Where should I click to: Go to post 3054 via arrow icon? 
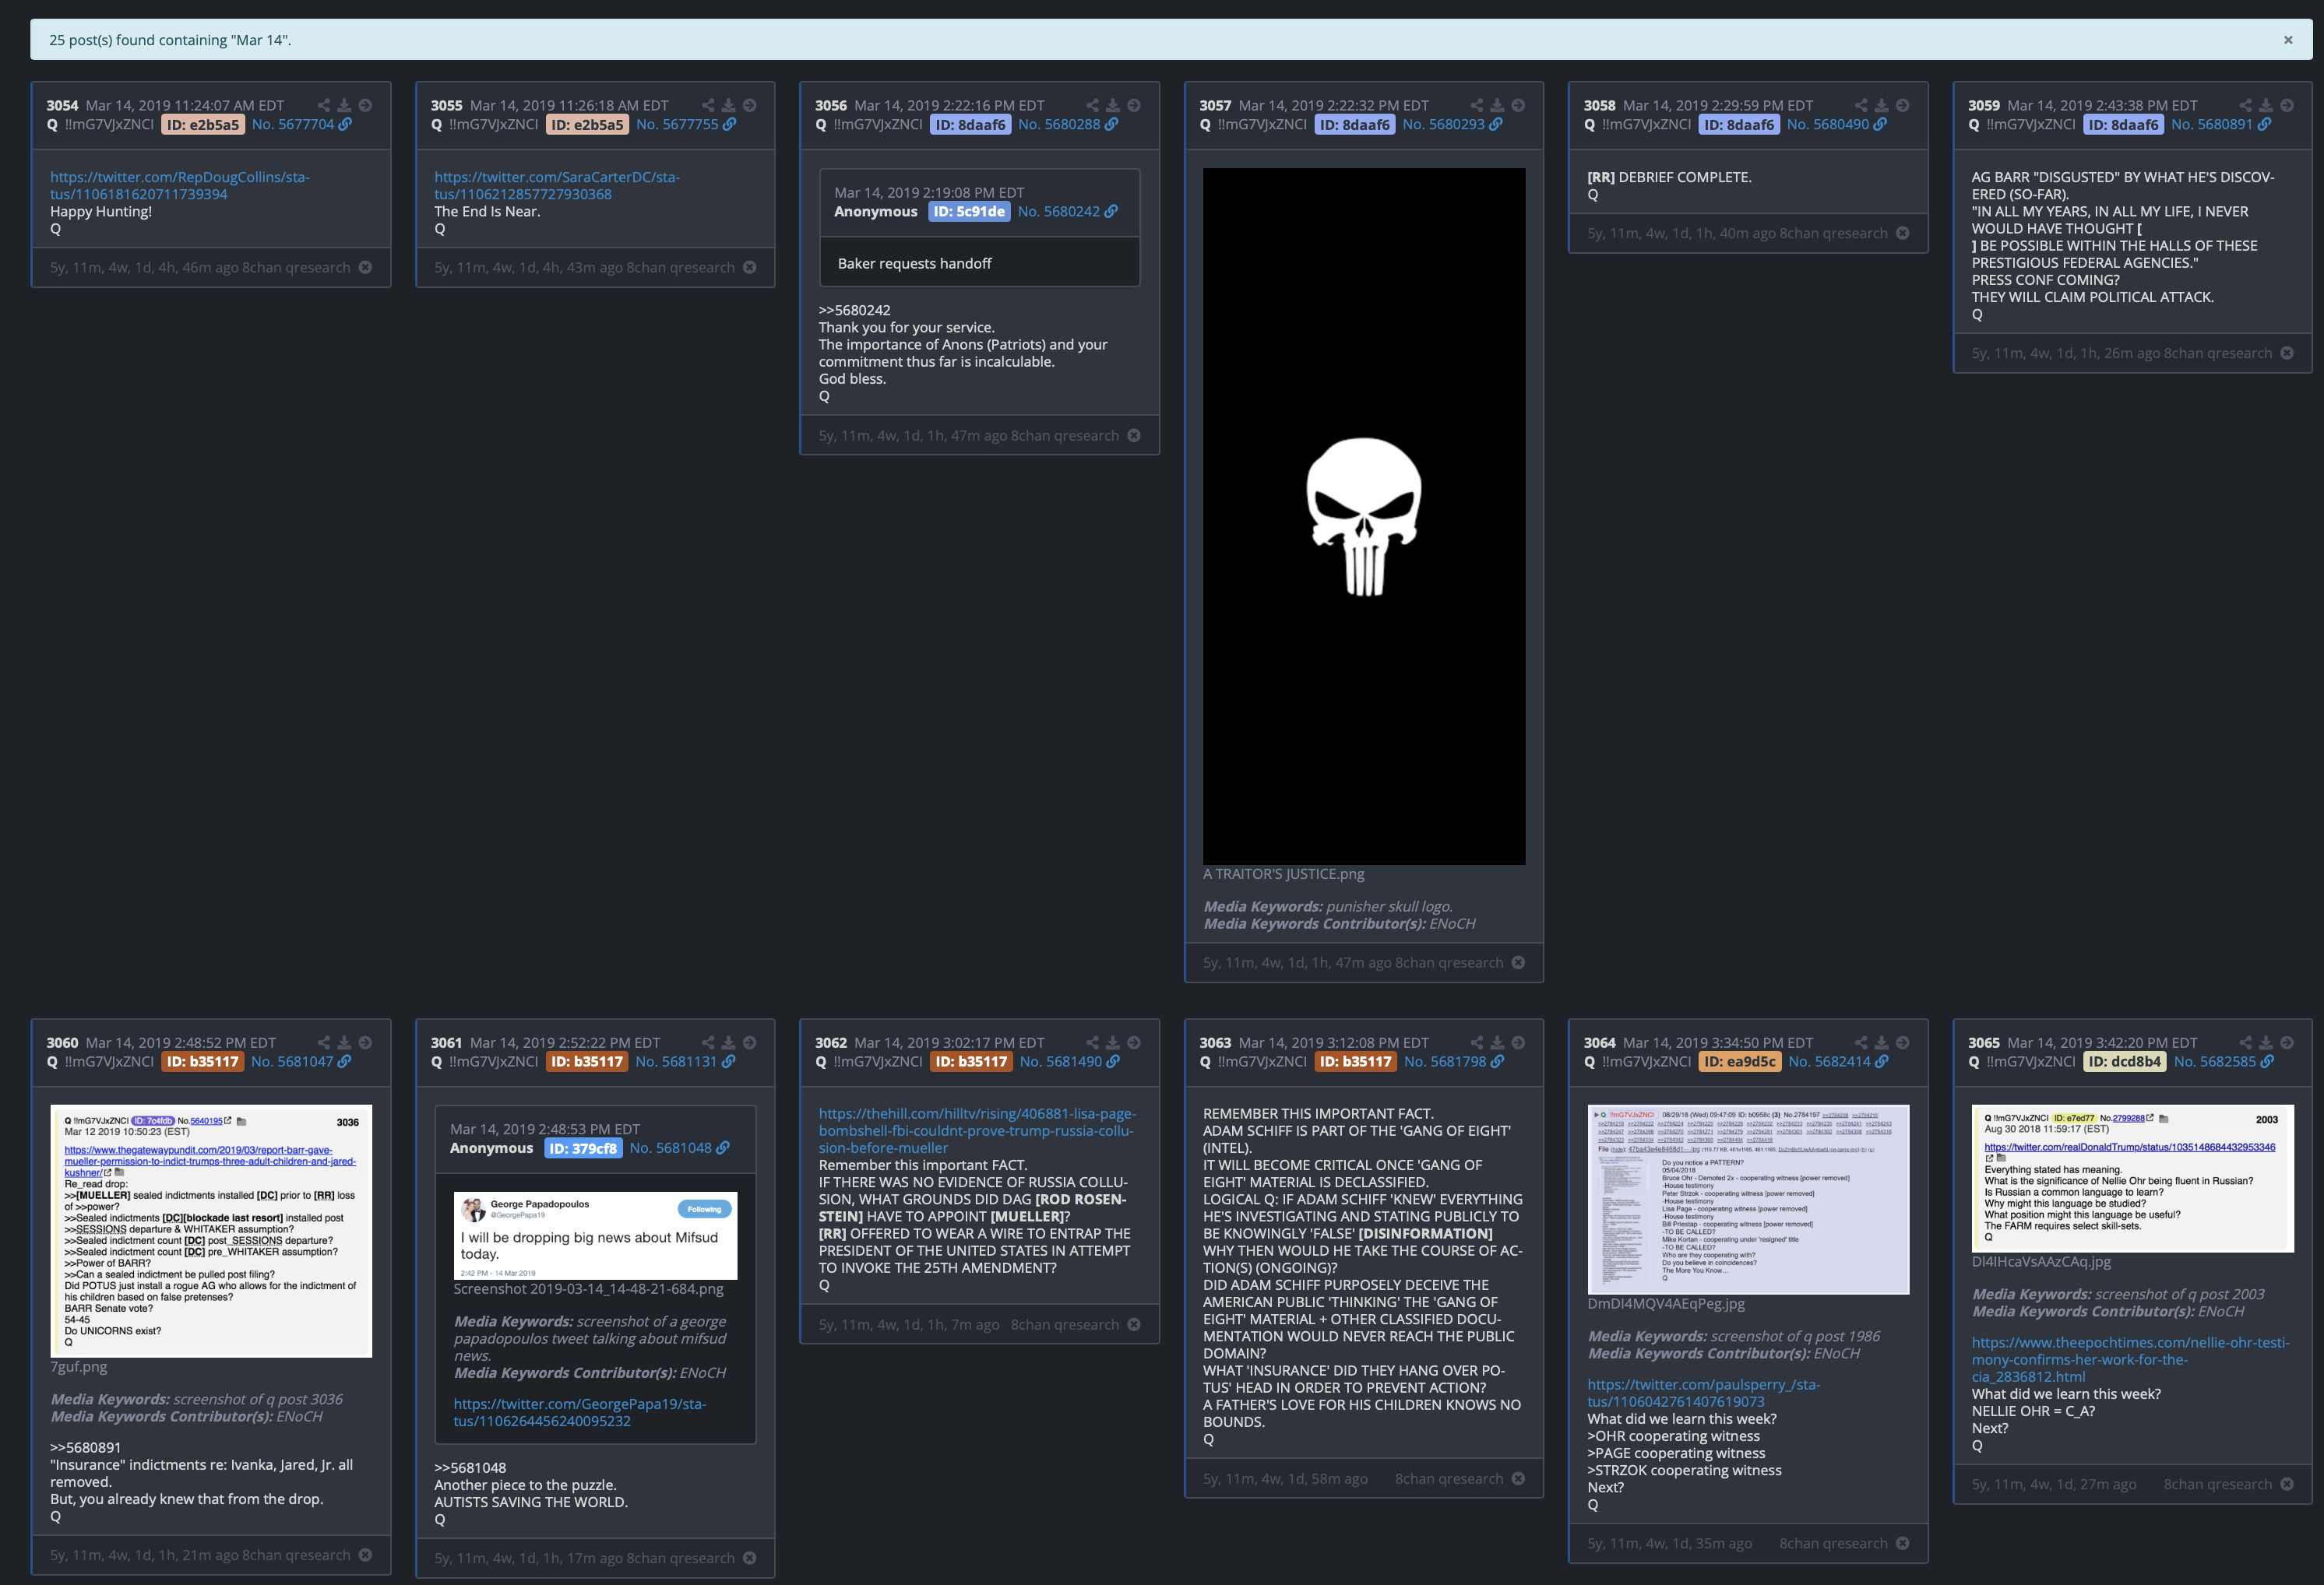click(x=365, y=105)
